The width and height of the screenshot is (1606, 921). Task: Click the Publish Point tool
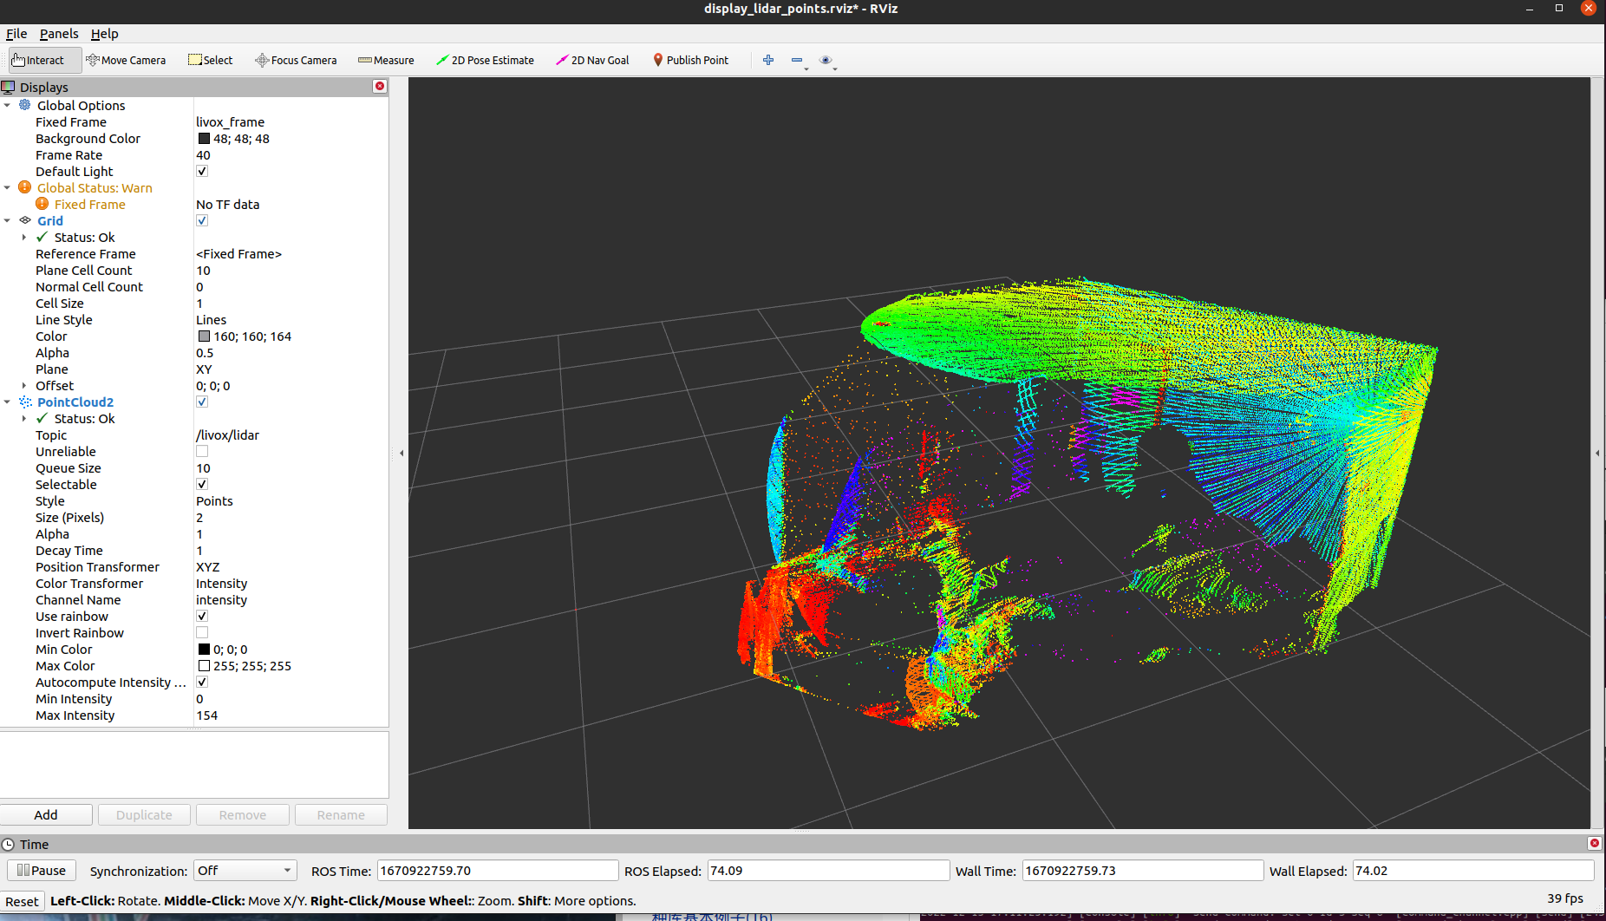[690, 60]
